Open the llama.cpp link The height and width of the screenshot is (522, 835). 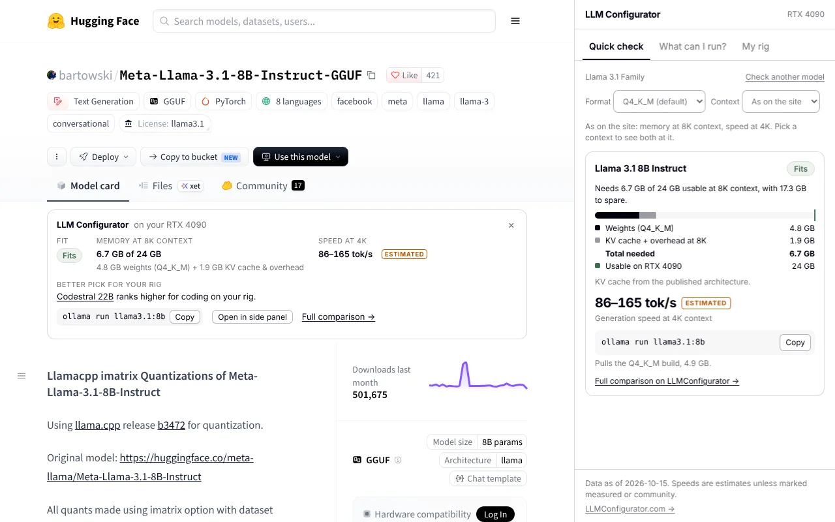click(98, 425)
